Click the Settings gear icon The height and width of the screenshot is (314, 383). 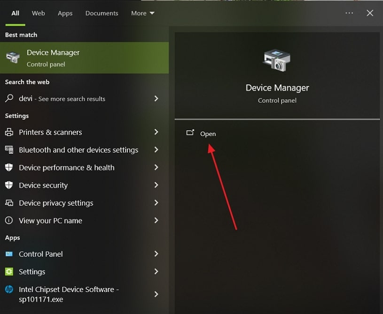tap(8, 271)
